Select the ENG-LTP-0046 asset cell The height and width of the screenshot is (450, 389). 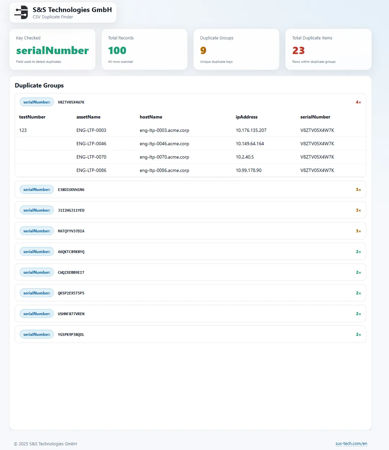click(x=91, y=144)
